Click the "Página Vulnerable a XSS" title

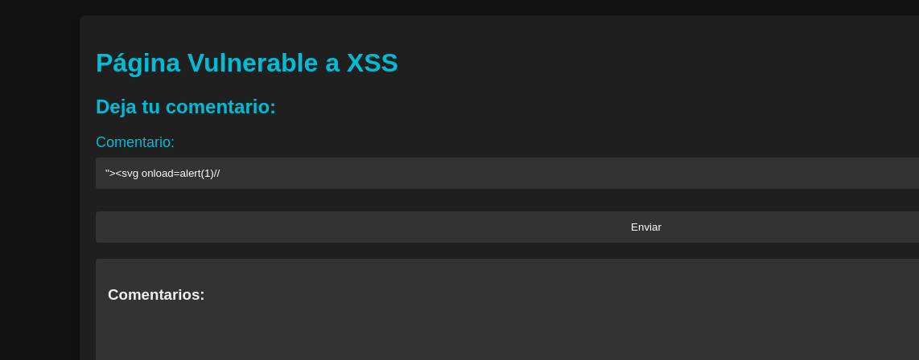tap(246, 63)
